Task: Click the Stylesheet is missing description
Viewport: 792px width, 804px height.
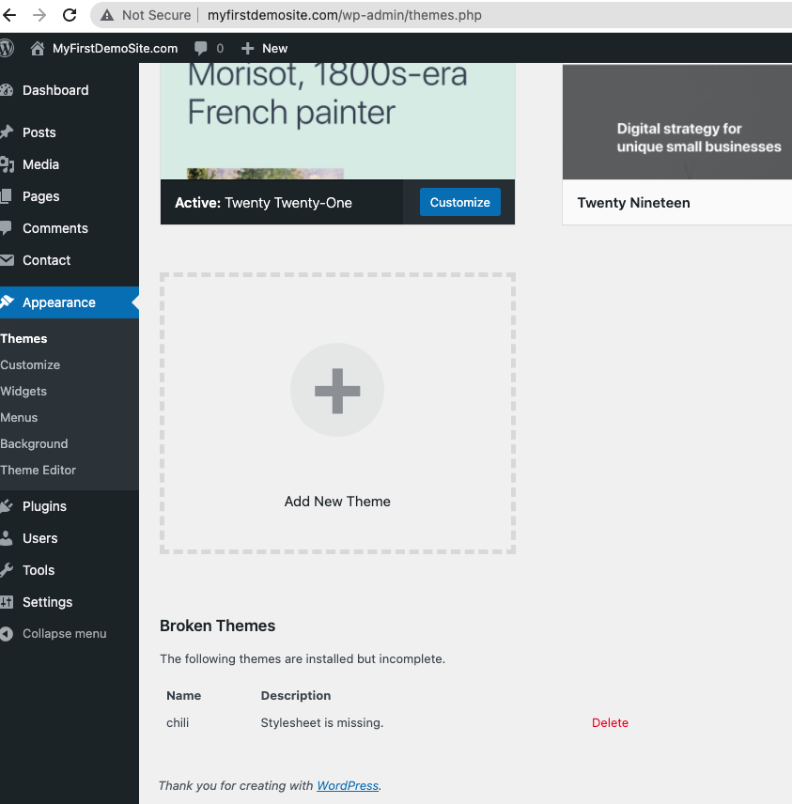Action: point(322,722)
